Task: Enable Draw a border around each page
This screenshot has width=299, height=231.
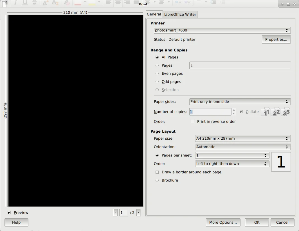Action: coord(157,172)
